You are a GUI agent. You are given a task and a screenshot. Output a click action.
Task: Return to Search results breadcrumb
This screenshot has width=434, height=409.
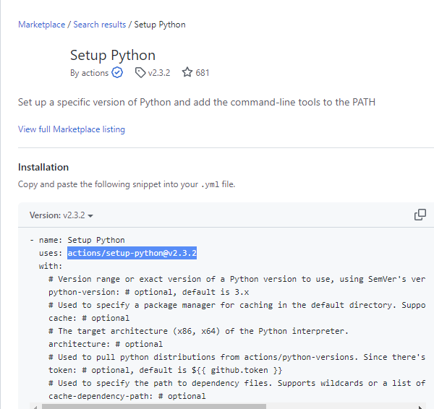tap(100, 25)
